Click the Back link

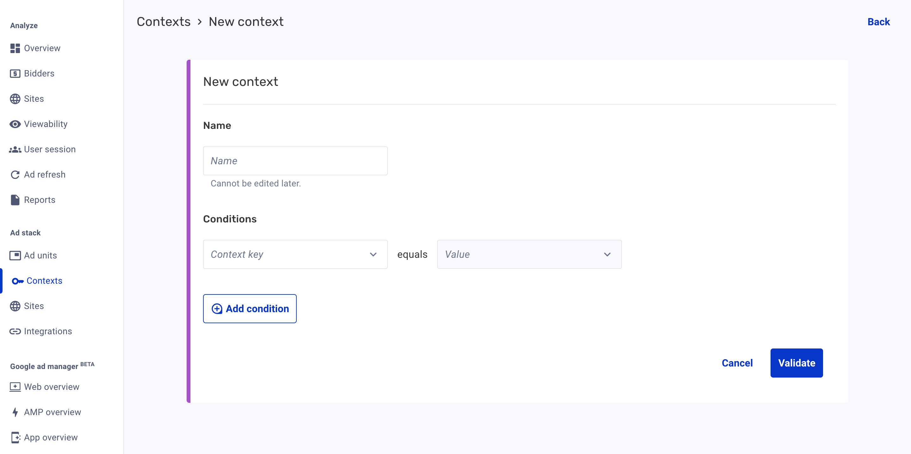[878, 22]
